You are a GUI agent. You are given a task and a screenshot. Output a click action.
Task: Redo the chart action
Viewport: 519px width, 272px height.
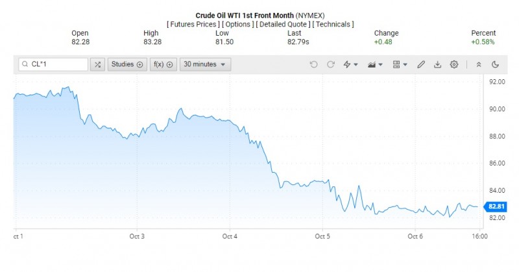tap(331, 64)
